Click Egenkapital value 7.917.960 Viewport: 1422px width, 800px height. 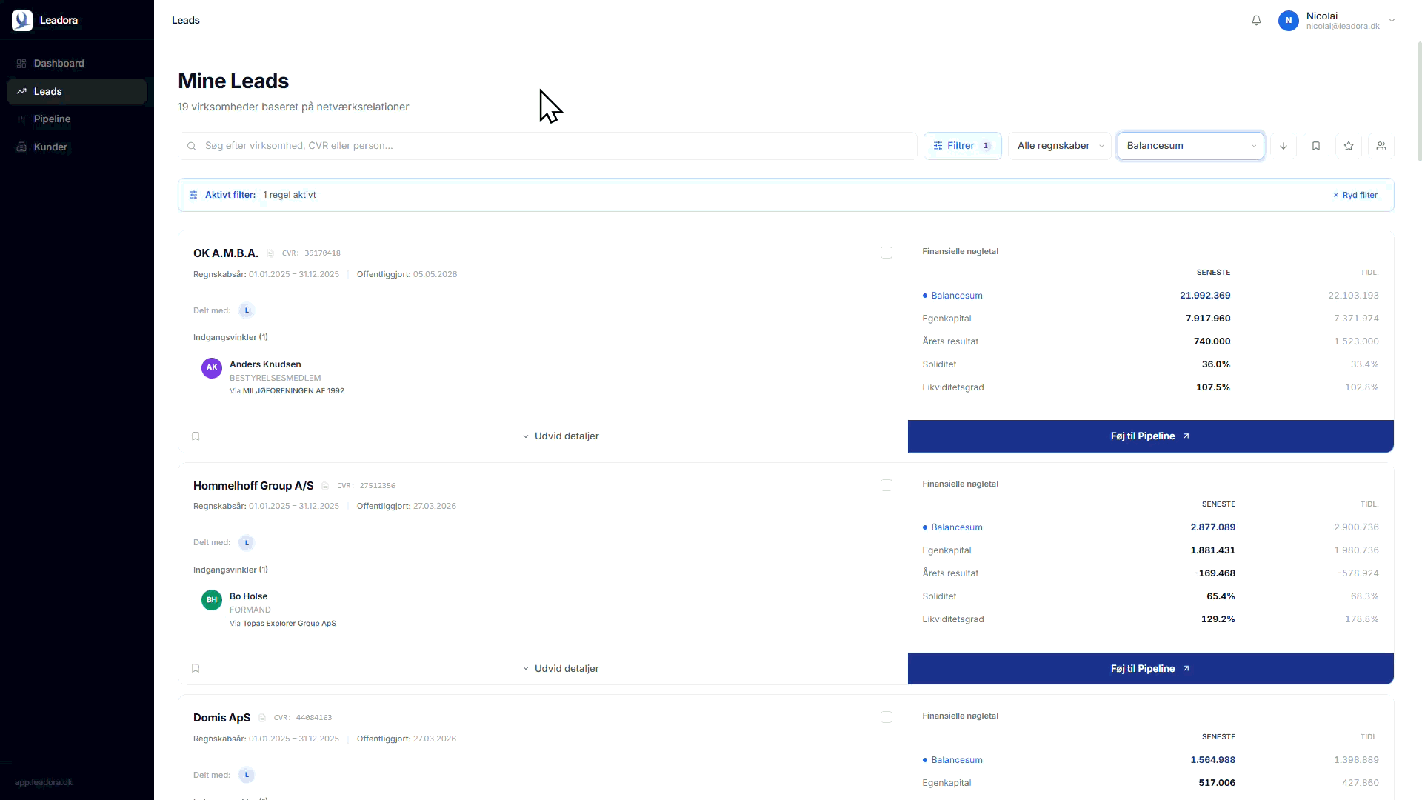click(1208, 319)
